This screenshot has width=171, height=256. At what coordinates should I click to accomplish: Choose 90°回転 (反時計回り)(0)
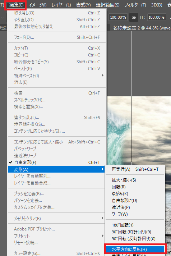pyautogui.click(x=135, y=239)
